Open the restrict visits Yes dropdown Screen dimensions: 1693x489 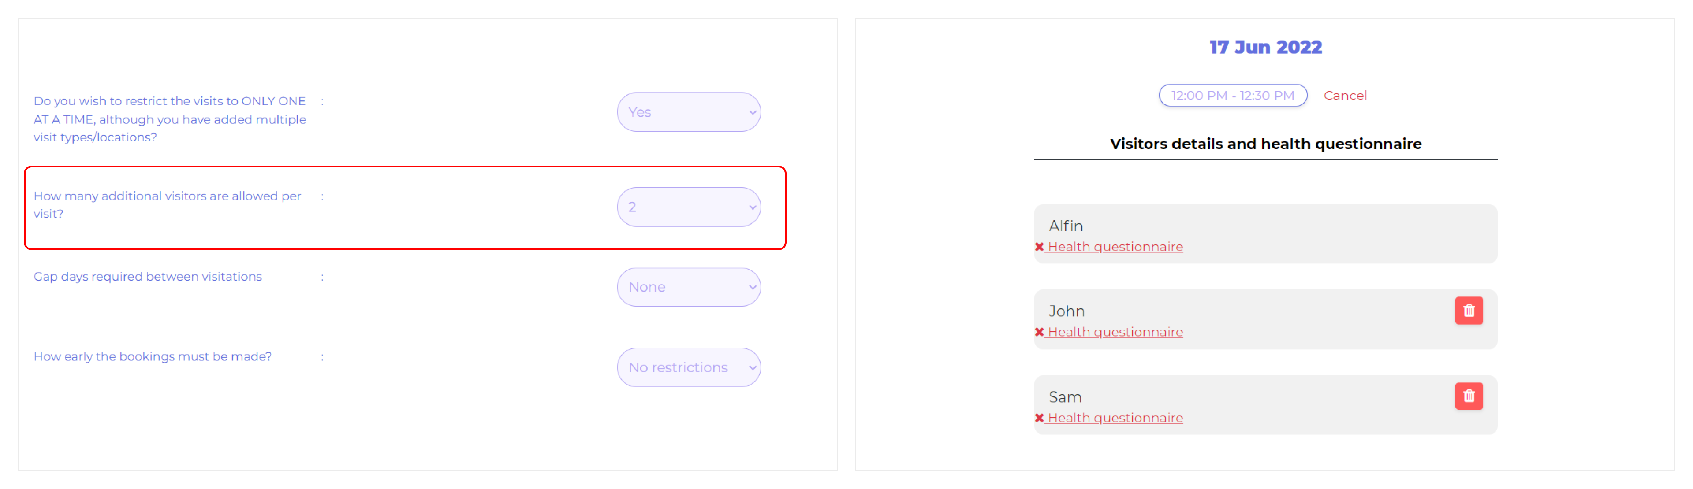[688, 112]
